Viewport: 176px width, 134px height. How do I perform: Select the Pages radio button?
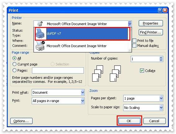(x=14, y=70)
